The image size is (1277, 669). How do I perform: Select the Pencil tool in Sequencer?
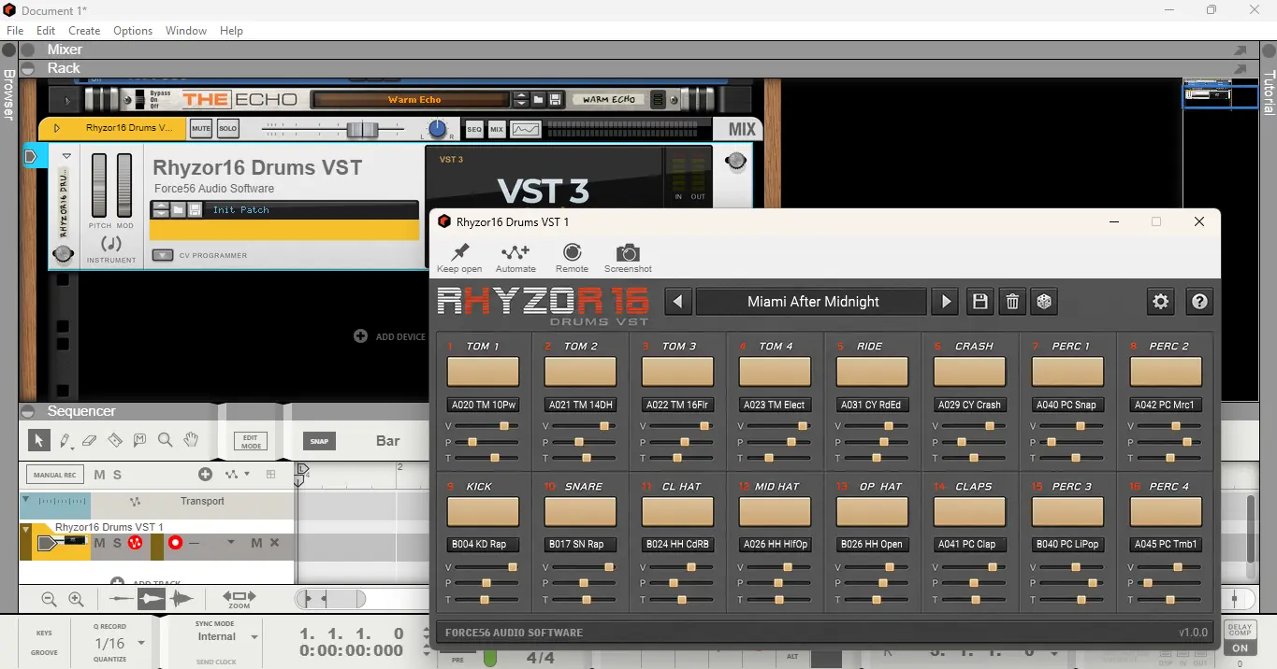coord(65,440)
